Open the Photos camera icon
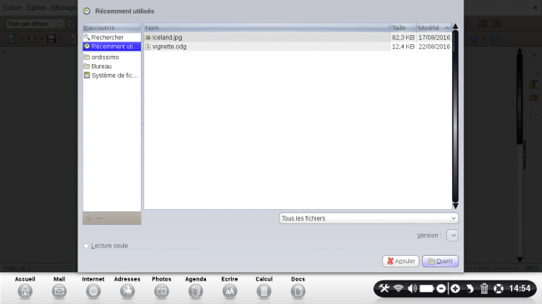Screen dimensions: 542x304 point(162,292)
